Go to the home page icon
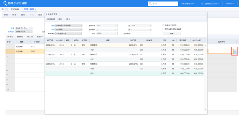239x116 pixels. (3, 9)
